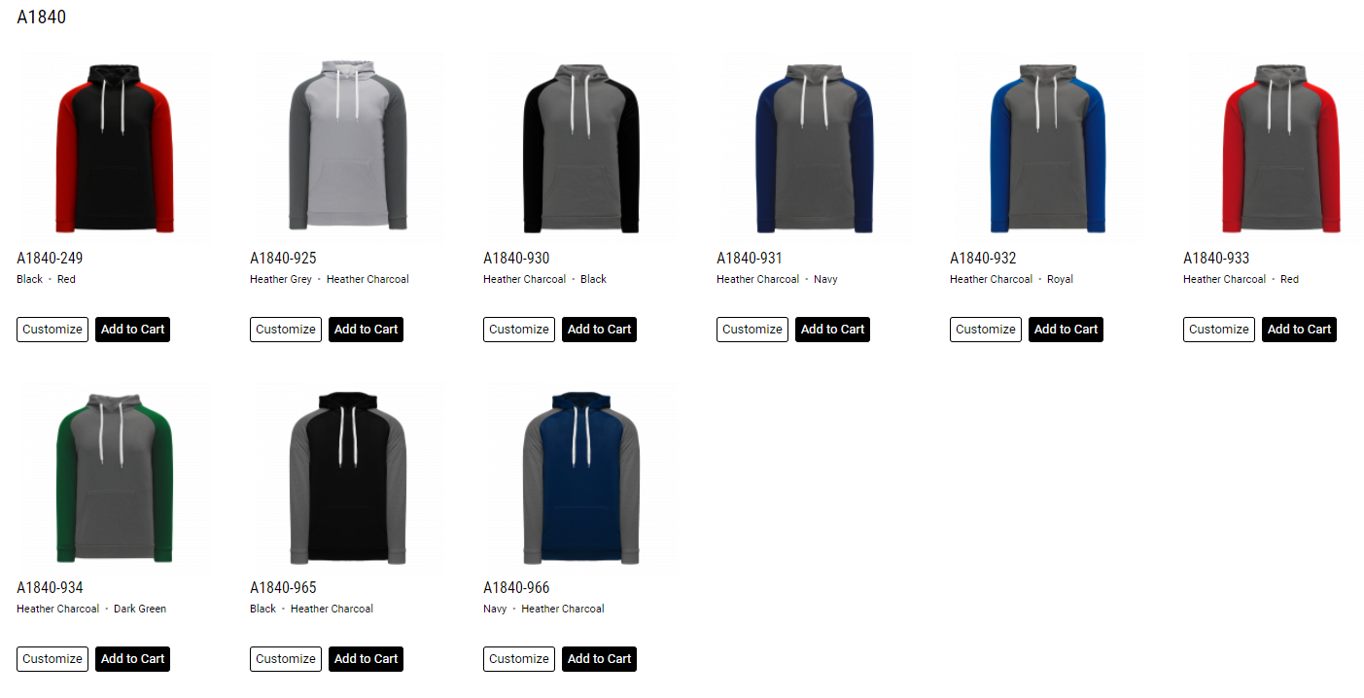The image size is (1364, 698).
Task: Customize the A1840-930 hoodie
Action: [519, 330]
